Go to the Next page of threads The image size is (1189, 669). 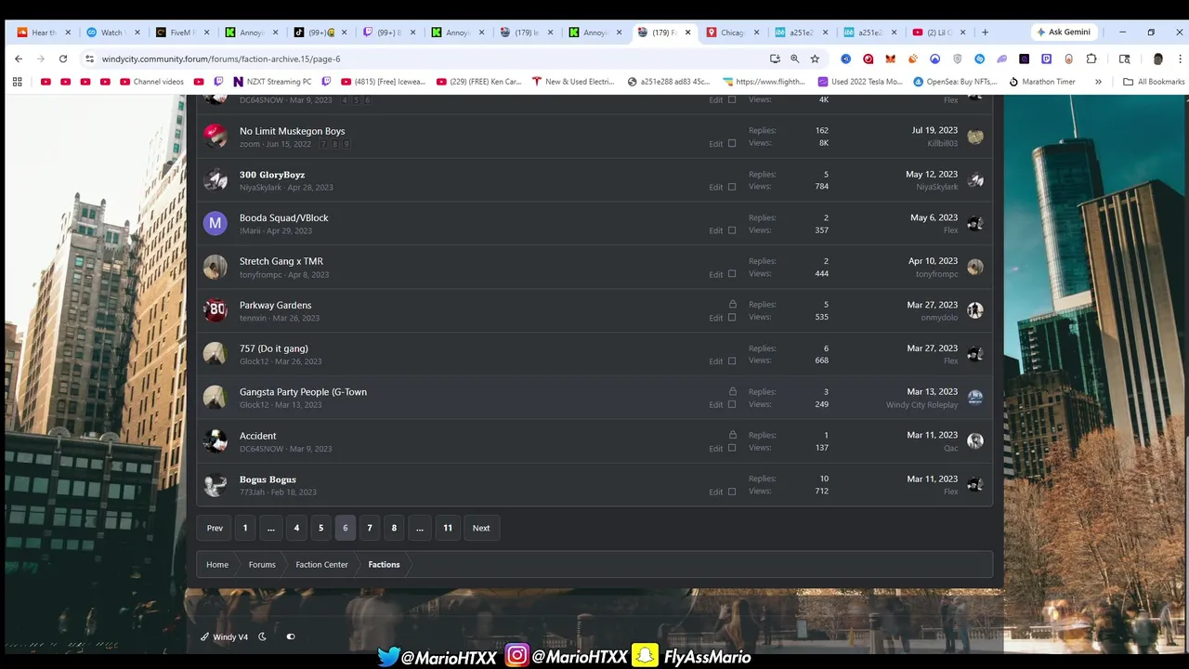pyautogui.click(x=481, y=528)
